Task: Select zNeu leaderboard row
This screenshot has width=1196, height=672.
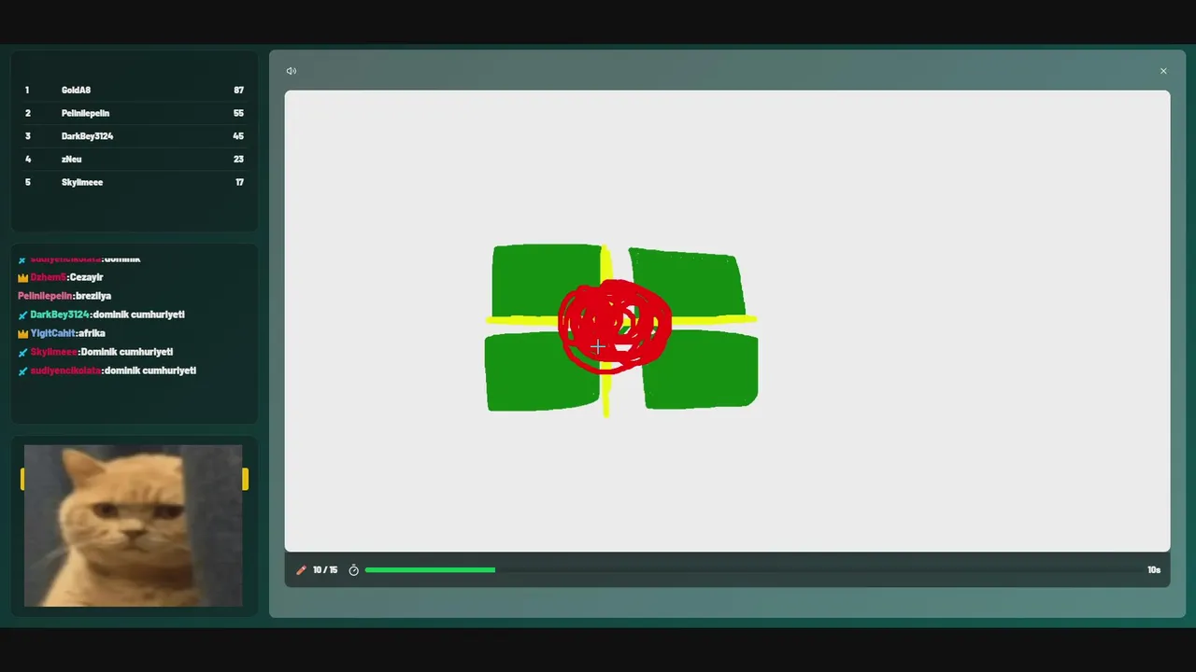Action: coord(135,160)
